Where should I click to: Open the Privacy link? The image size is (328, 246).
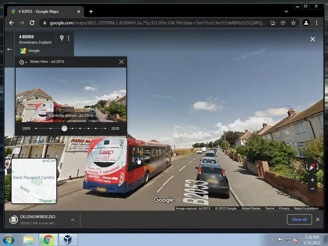coord(284,208)
